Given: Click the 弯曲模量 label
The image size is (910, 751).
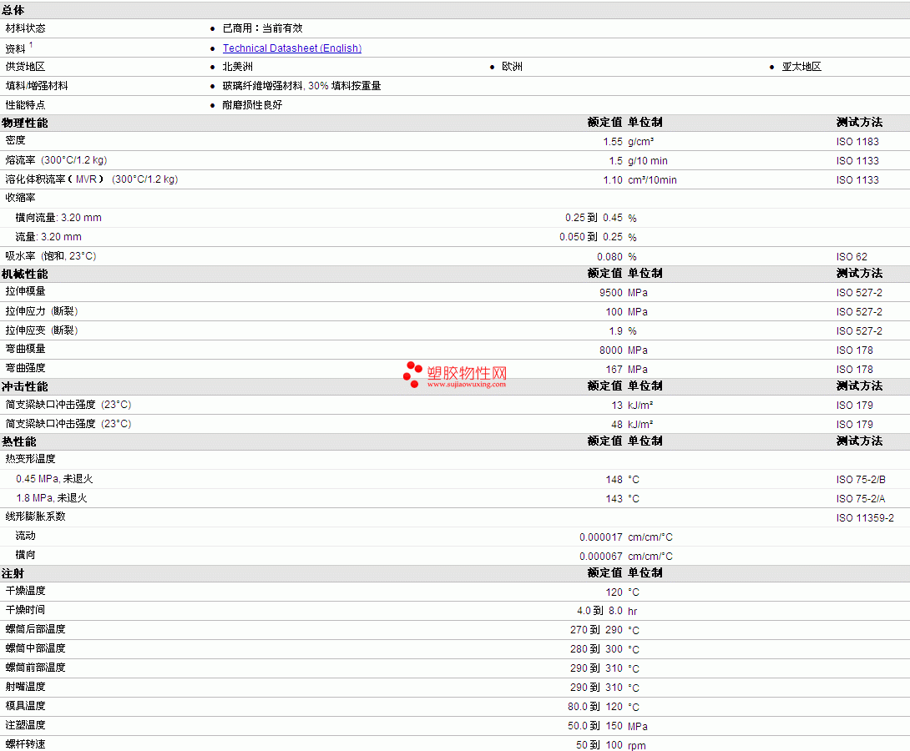Looking at the screenshot, I should click(x=26, y=349).
